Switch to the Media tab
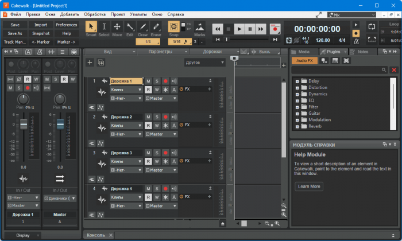 point(304,52)
